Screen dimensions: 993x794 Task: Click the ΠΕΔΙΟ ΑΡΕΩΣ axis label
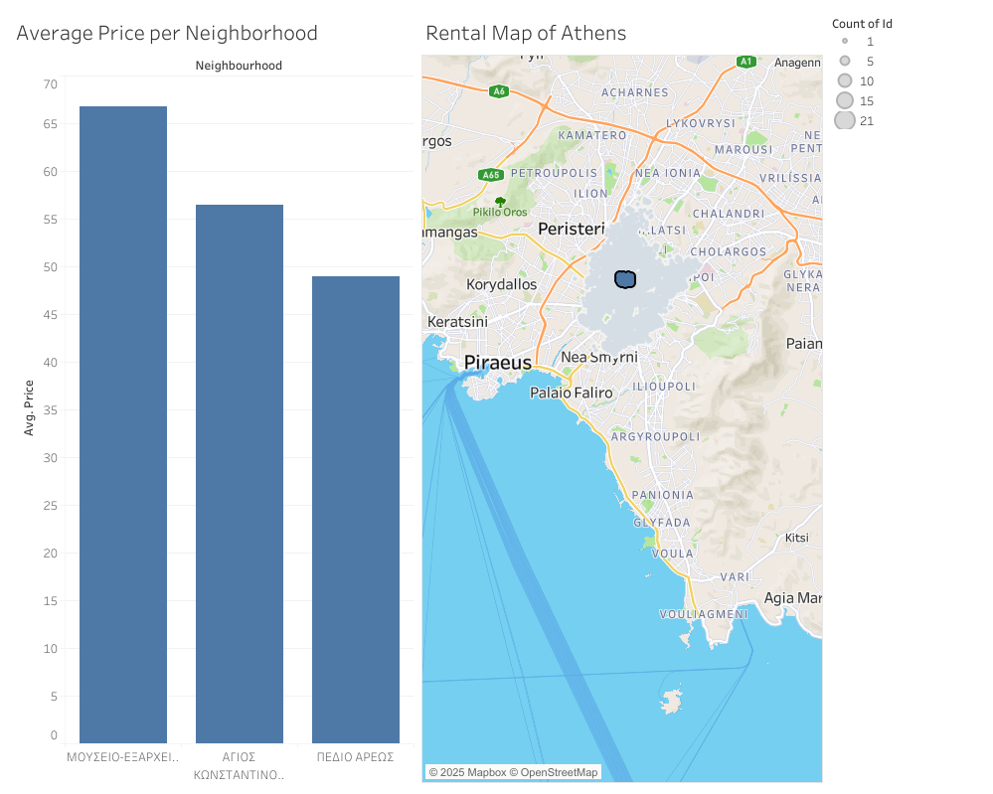click(x=355, y=757)
